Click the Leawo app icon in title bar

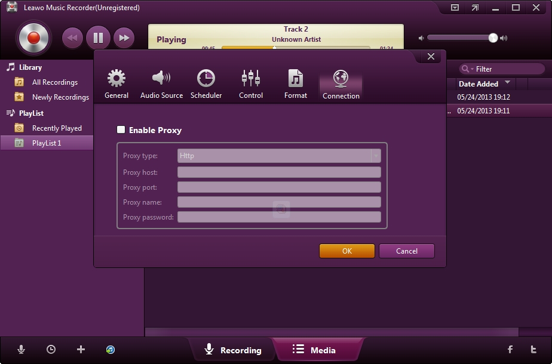point(11,7)
